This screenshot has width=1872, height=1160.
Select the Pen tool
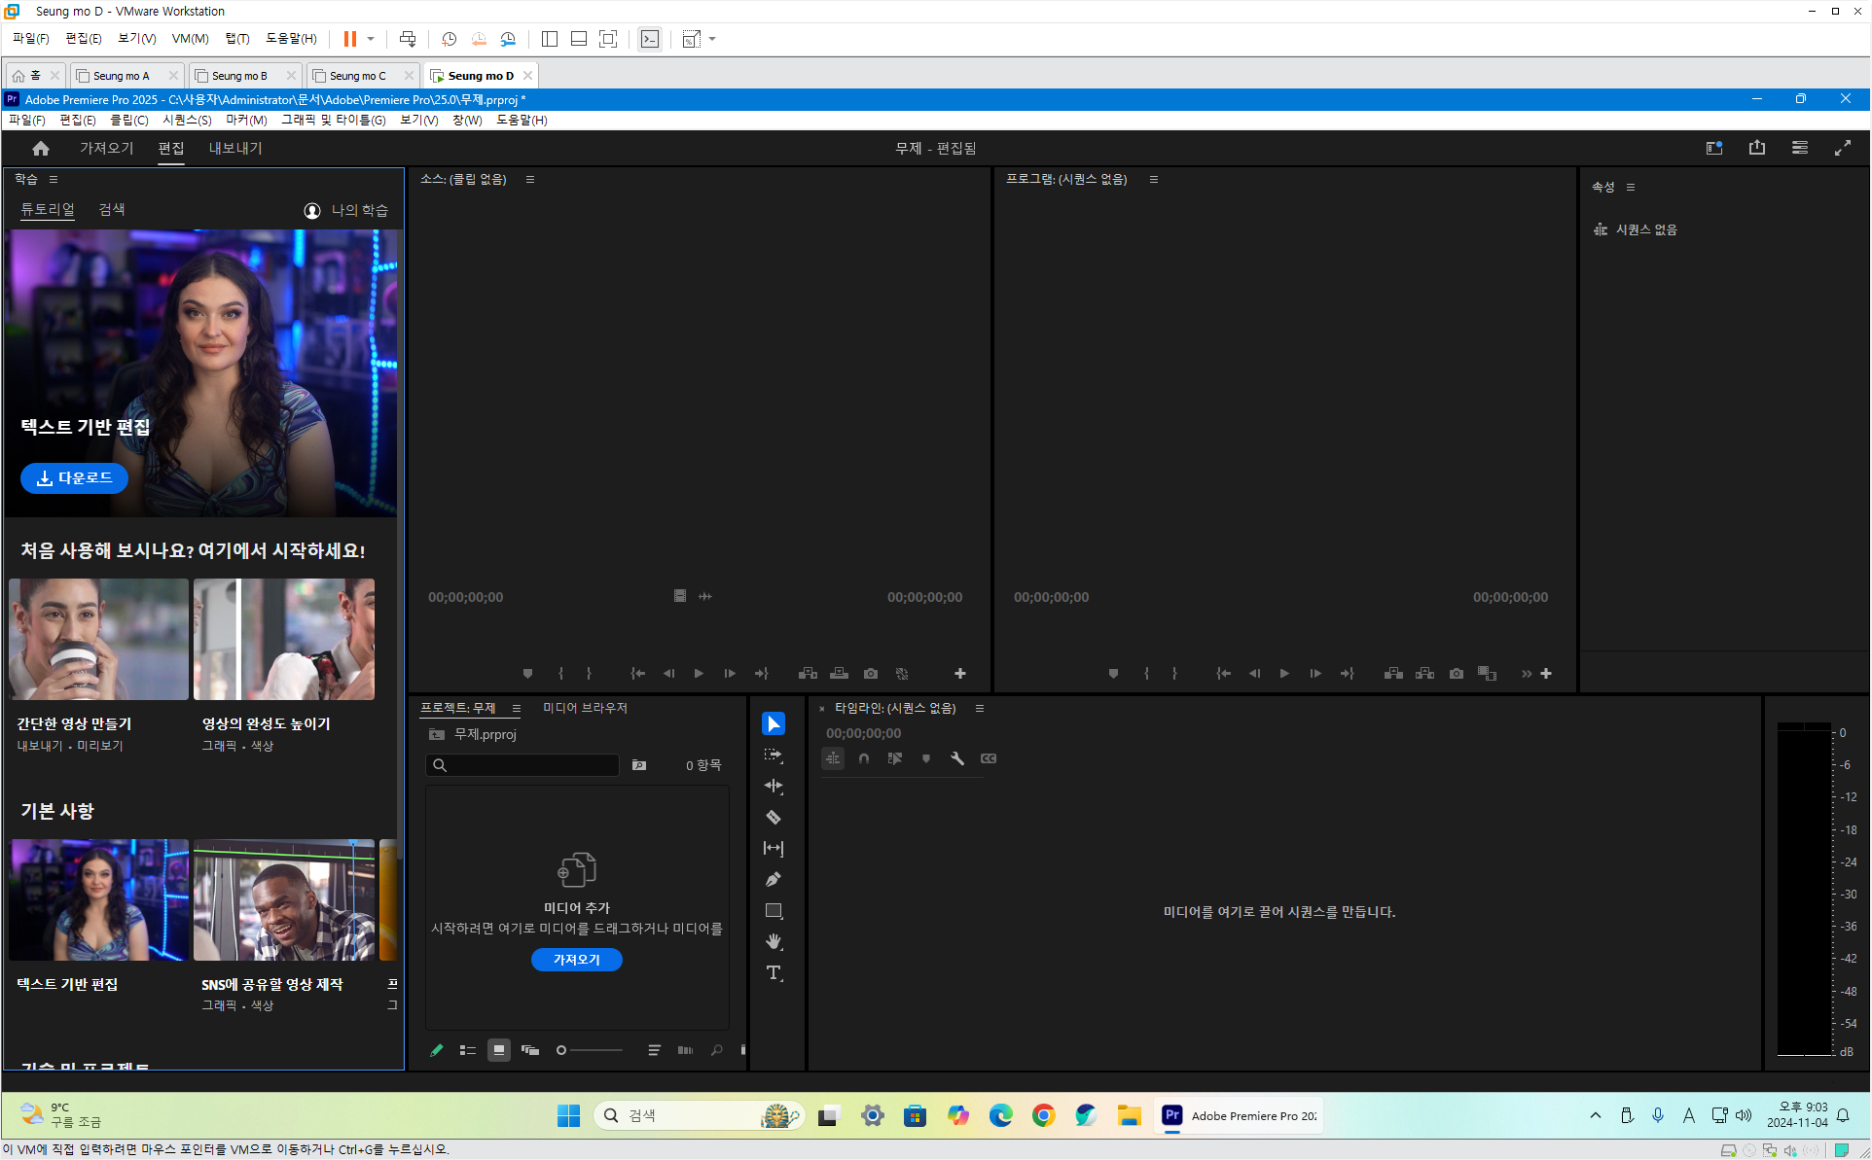[774, 880]
